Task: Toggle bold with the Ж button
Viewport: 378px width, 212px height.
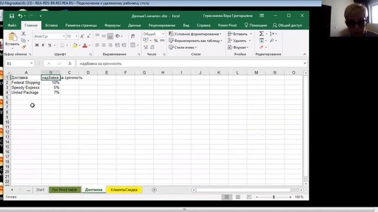Action: (37, 45)
